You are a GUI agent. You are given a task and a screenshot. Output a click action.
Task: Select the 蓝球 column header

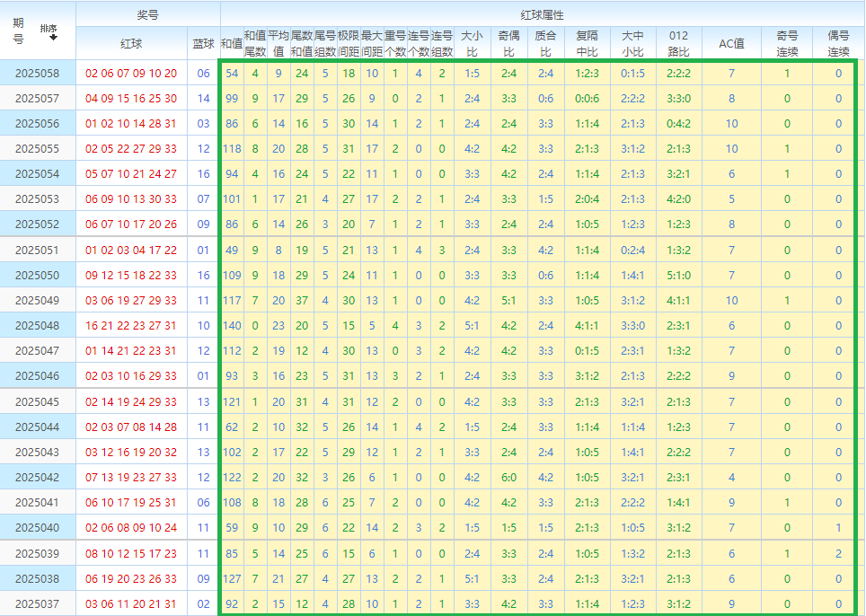tap(203, 43)
